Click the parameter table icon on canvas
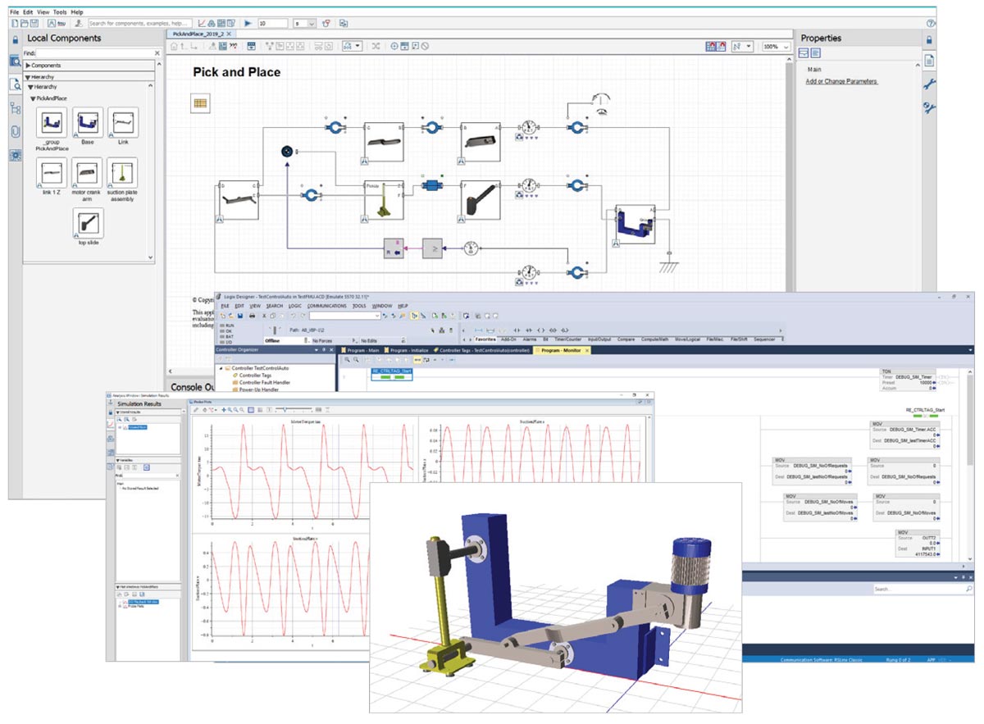Image resolution: width=984 pixels, height=724 pixels. pos(200,102)
